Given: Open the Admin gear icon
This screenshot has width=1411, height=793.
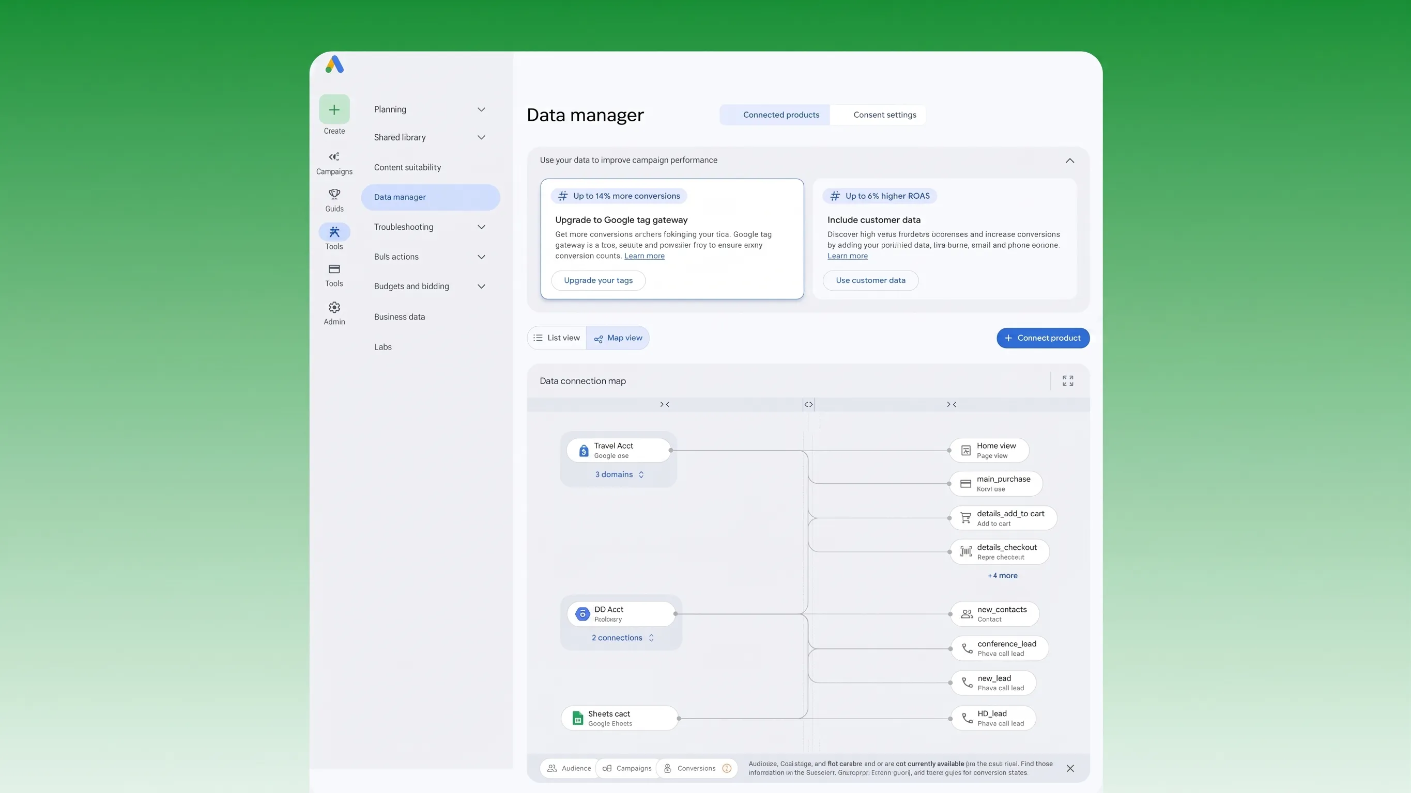Looking at the screenshot, I should (x=334, y=308).
